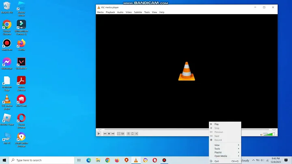Click the system tray volume icon

(262, 160)
